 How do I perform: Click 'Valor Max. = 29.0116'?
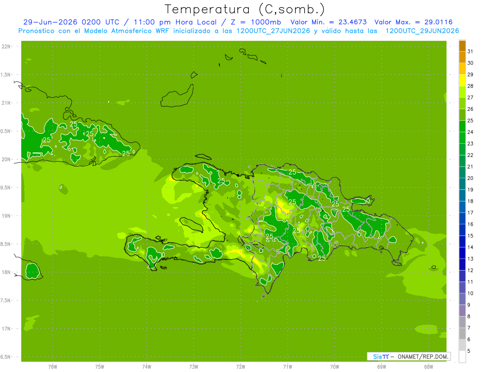[x=413, y=22]
